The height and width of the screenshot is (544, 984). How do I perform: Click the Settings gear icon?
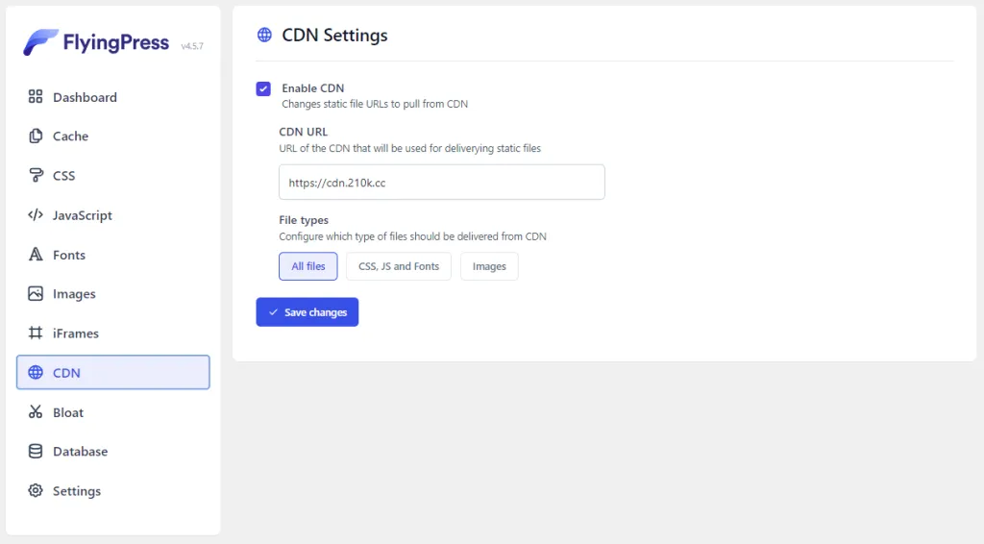(x=36, y=491)
